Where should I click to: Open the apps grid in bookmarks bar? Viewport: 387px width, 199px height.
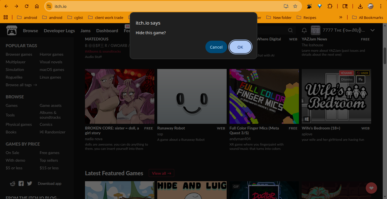click(x=6, y=18)
